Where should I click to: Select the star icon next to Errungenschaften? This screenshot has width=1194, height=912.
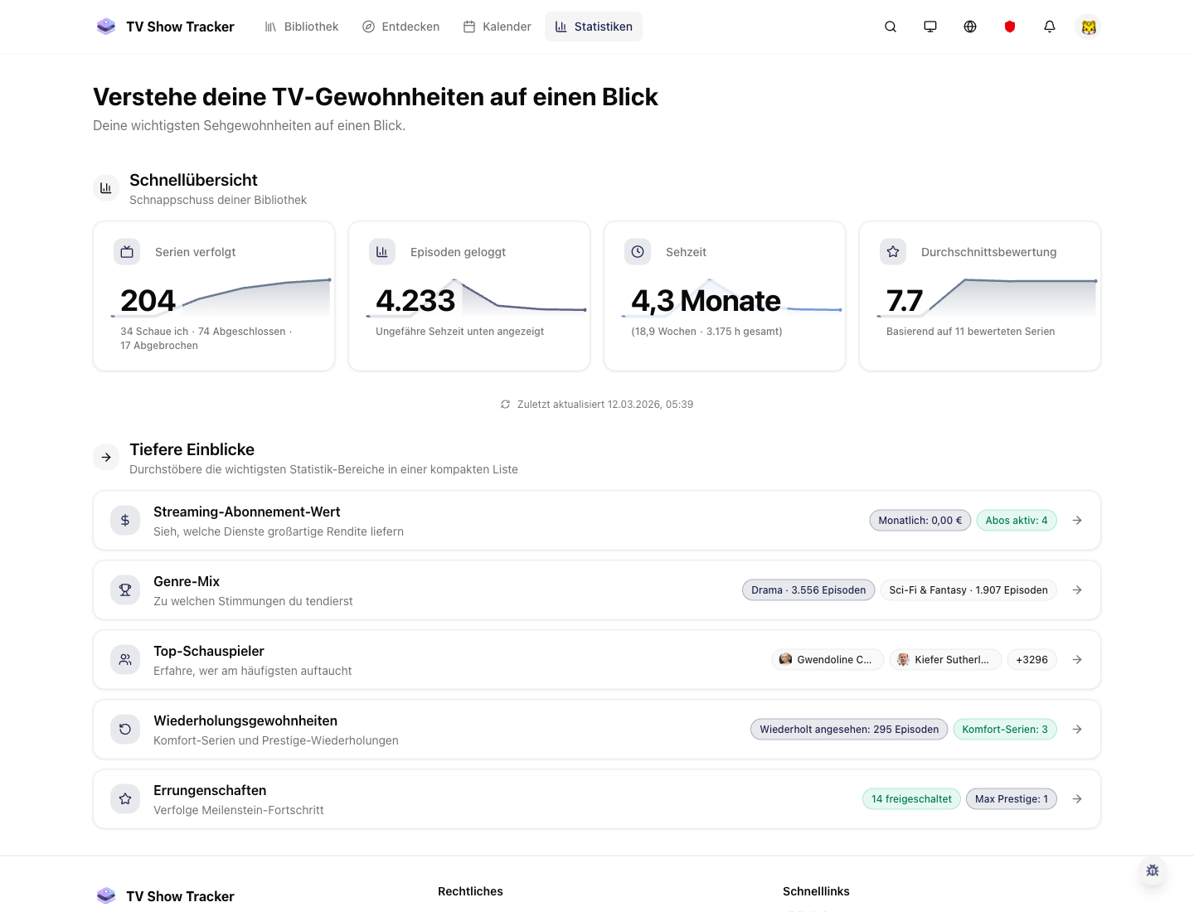[x=125, y=798]
